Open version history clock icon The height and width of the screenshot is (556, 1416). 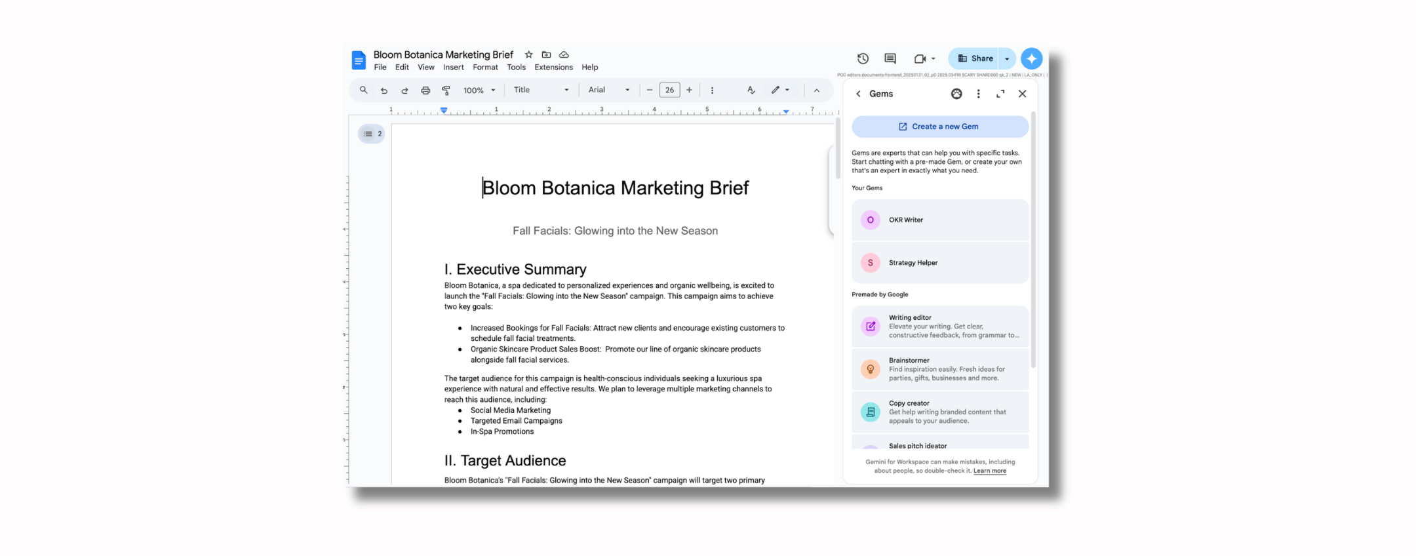tap(863, 58)
